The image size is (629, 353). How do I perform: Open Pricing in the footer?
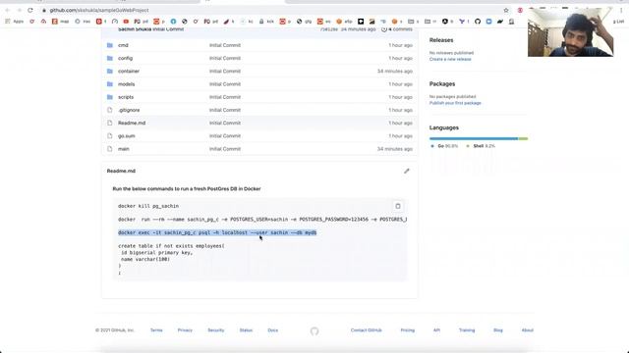pos(408,330)
